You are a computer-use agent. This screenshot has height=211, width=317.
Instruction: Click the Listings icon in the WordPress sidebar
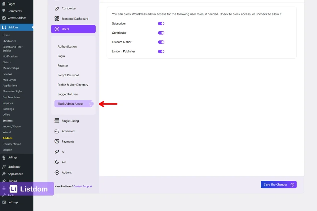4,158
